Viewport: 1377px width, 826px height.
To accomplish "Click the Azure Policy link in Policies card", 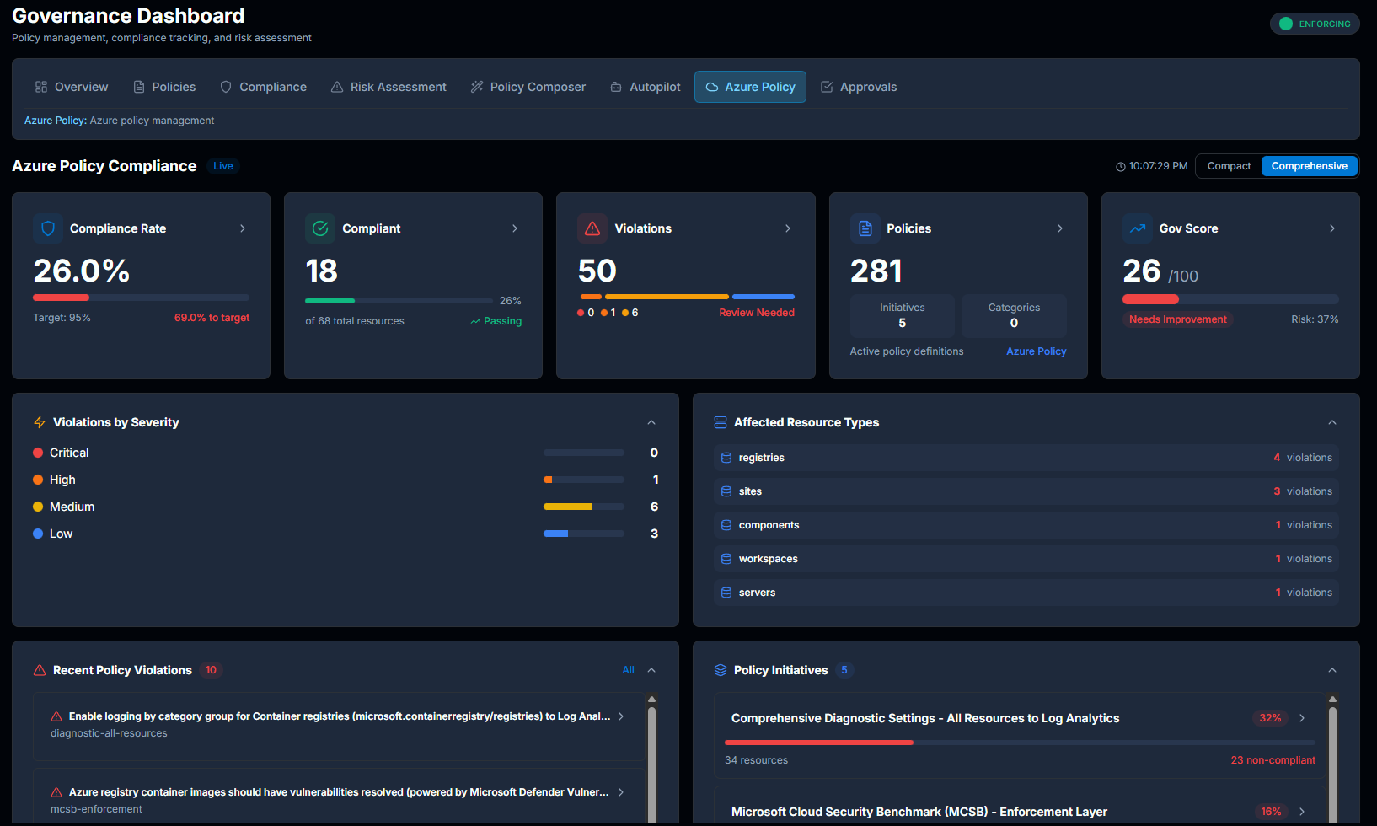I will [x=1036, y=351].
